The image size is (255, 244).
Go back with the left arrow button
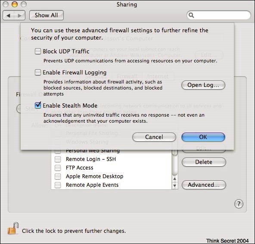(9, 15)
